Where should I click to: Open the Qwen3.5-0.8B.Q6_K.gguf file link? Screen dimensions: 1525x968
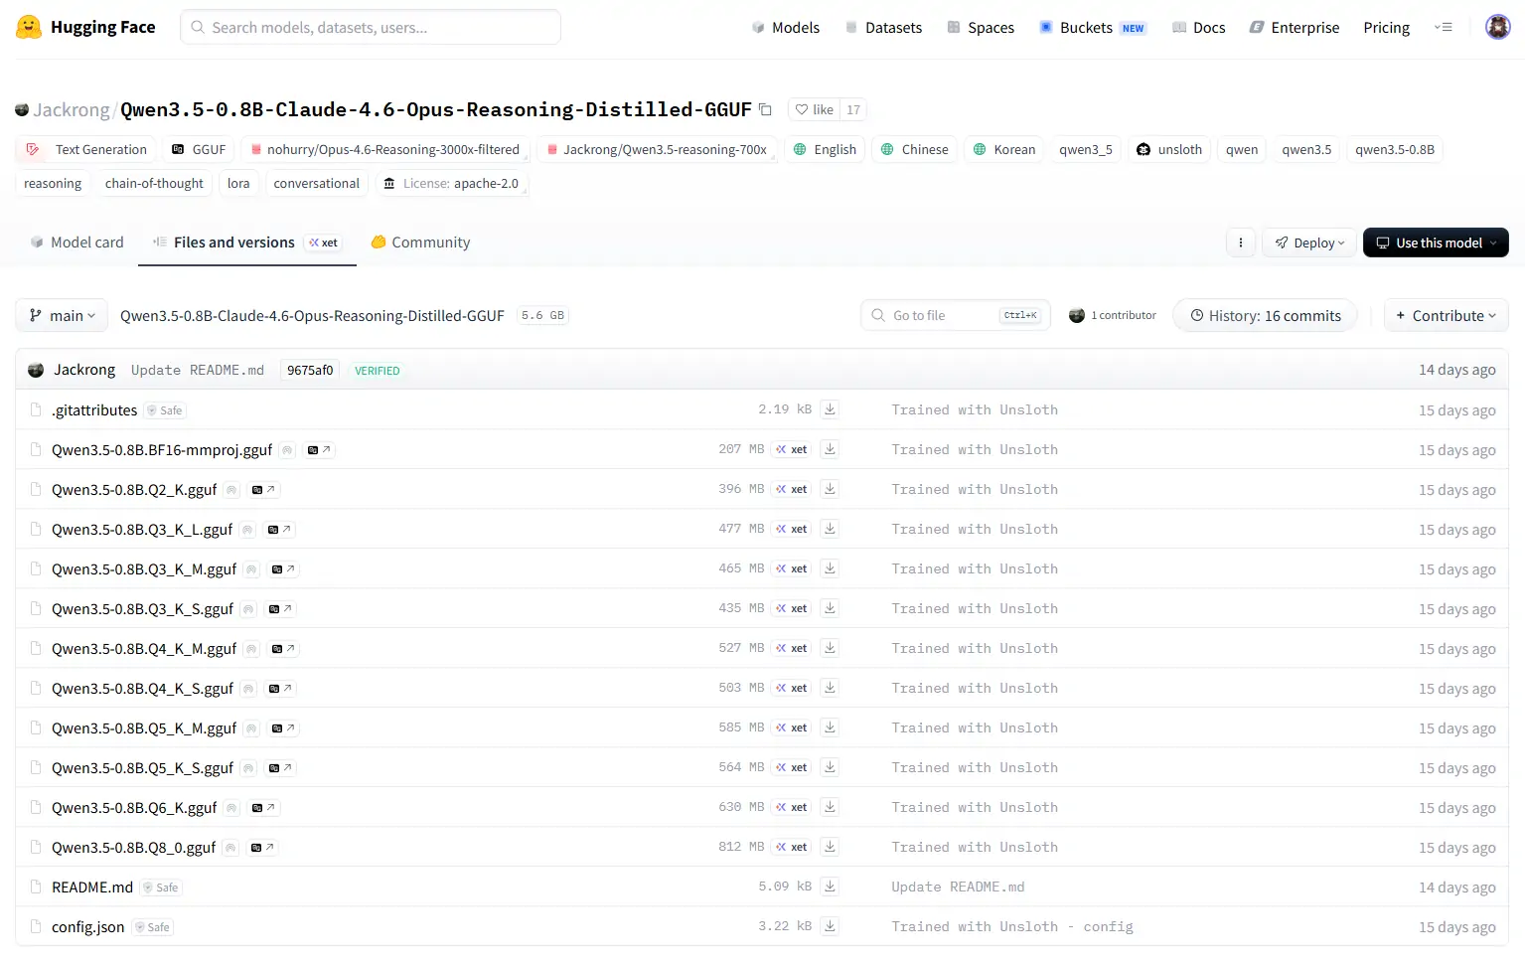pyautogui.click(x=134, y=808)
